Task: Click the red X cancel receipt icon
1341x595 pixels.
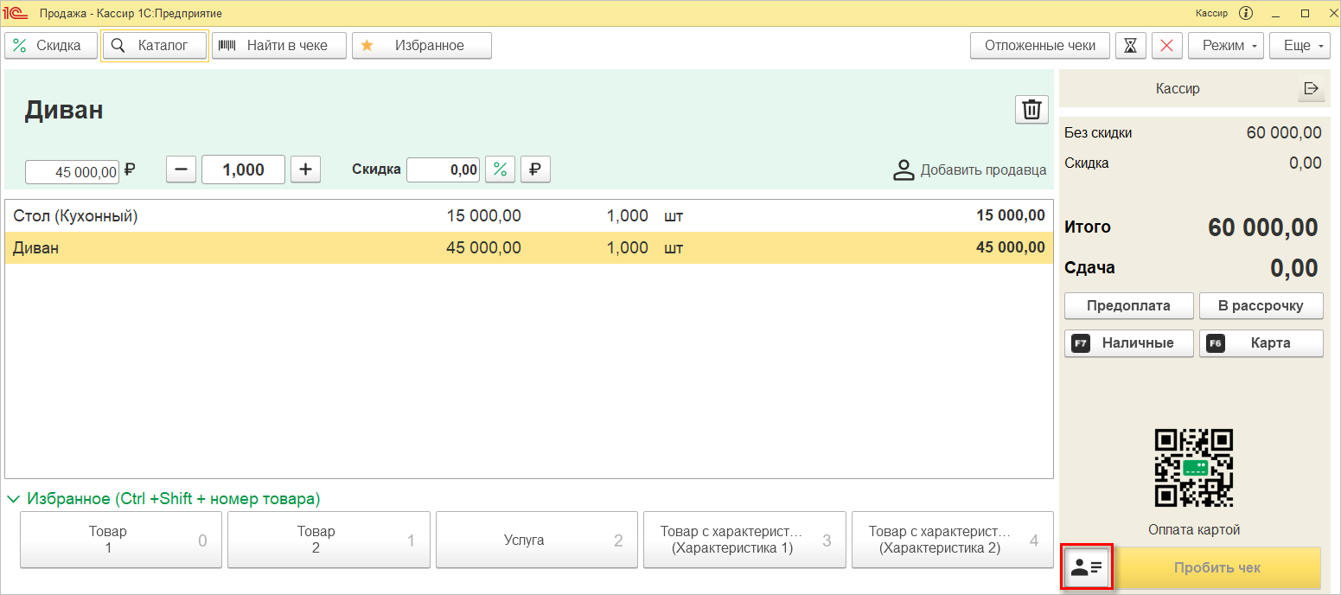Action: point(1166,46)
